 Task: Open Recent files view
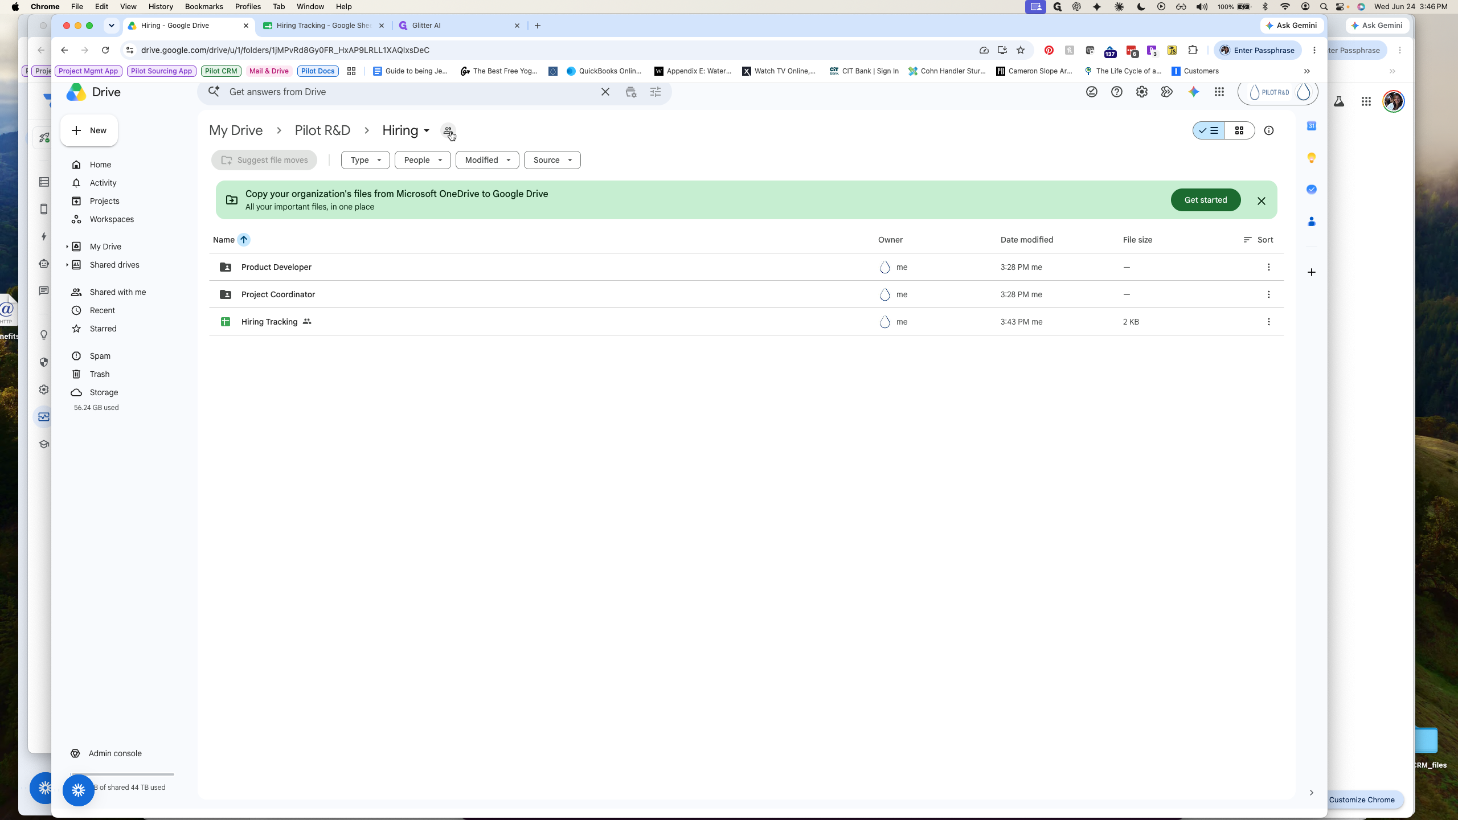click(x=103, y=310)
